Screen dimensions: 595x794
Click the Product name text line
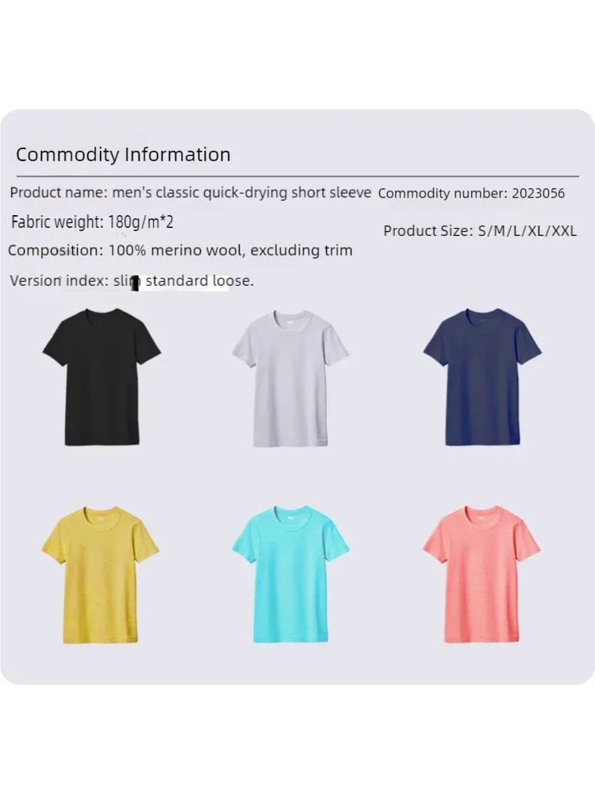click(190, 192)
